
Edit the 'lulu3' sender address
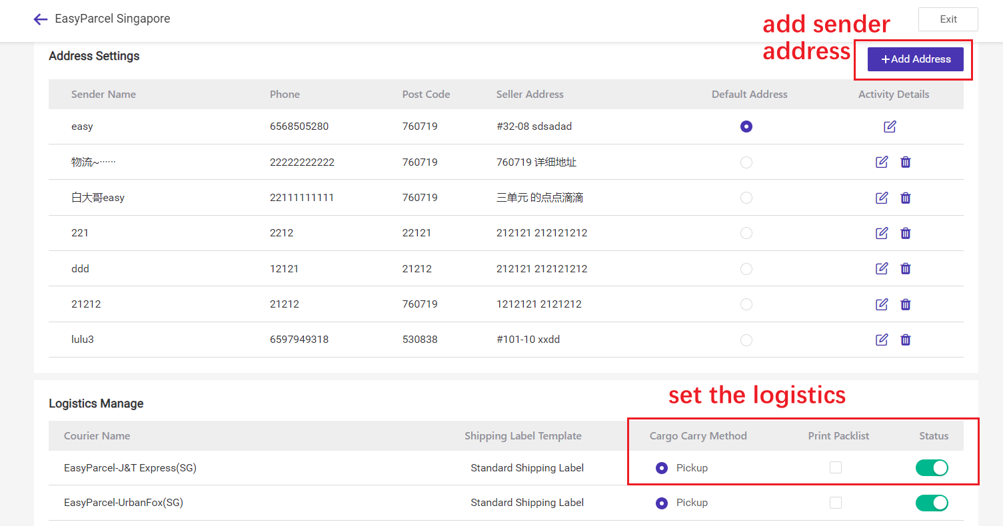(x=882, y=340)
